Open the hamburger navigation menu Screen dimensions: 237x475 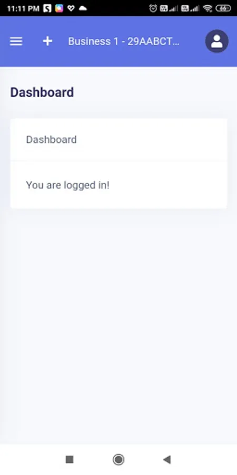[16, 41]
